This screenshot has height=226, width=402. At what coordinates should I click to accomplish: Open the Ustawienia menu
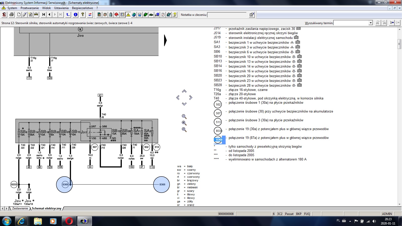coord(61,8)
